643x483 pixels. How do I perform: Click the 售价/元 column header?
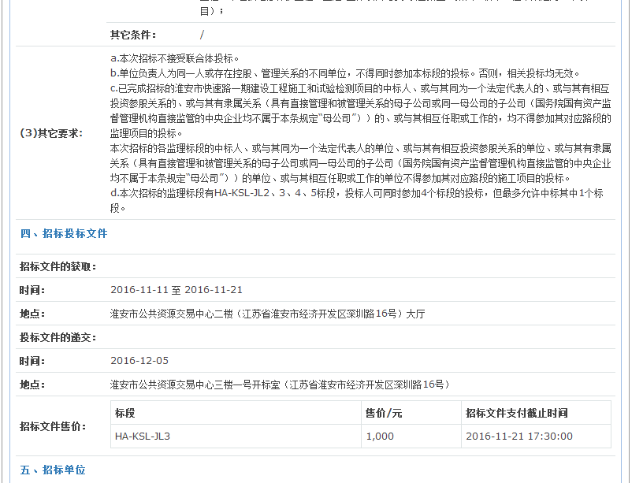pyautogui.click(x=384, y=413)
